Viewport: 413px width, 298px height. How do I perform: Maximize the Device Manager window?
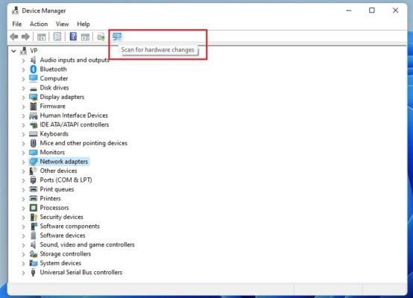pyautogui.click(x=372, y=10)
